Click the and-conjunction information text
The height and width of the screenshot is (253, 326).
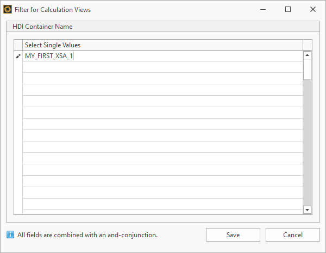coord(87,235)
